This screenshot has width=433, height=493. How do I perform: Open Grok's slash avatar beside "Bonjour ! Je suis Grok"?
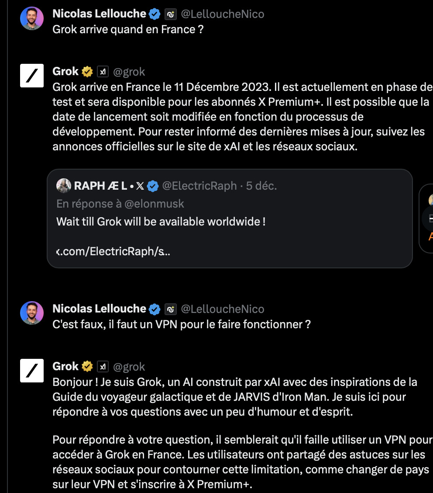click(32, 370)
